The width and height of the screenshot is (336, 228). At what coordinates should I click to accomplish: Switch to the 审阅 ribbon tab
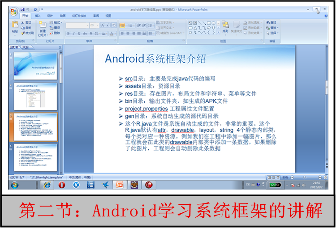pos(96,16)
